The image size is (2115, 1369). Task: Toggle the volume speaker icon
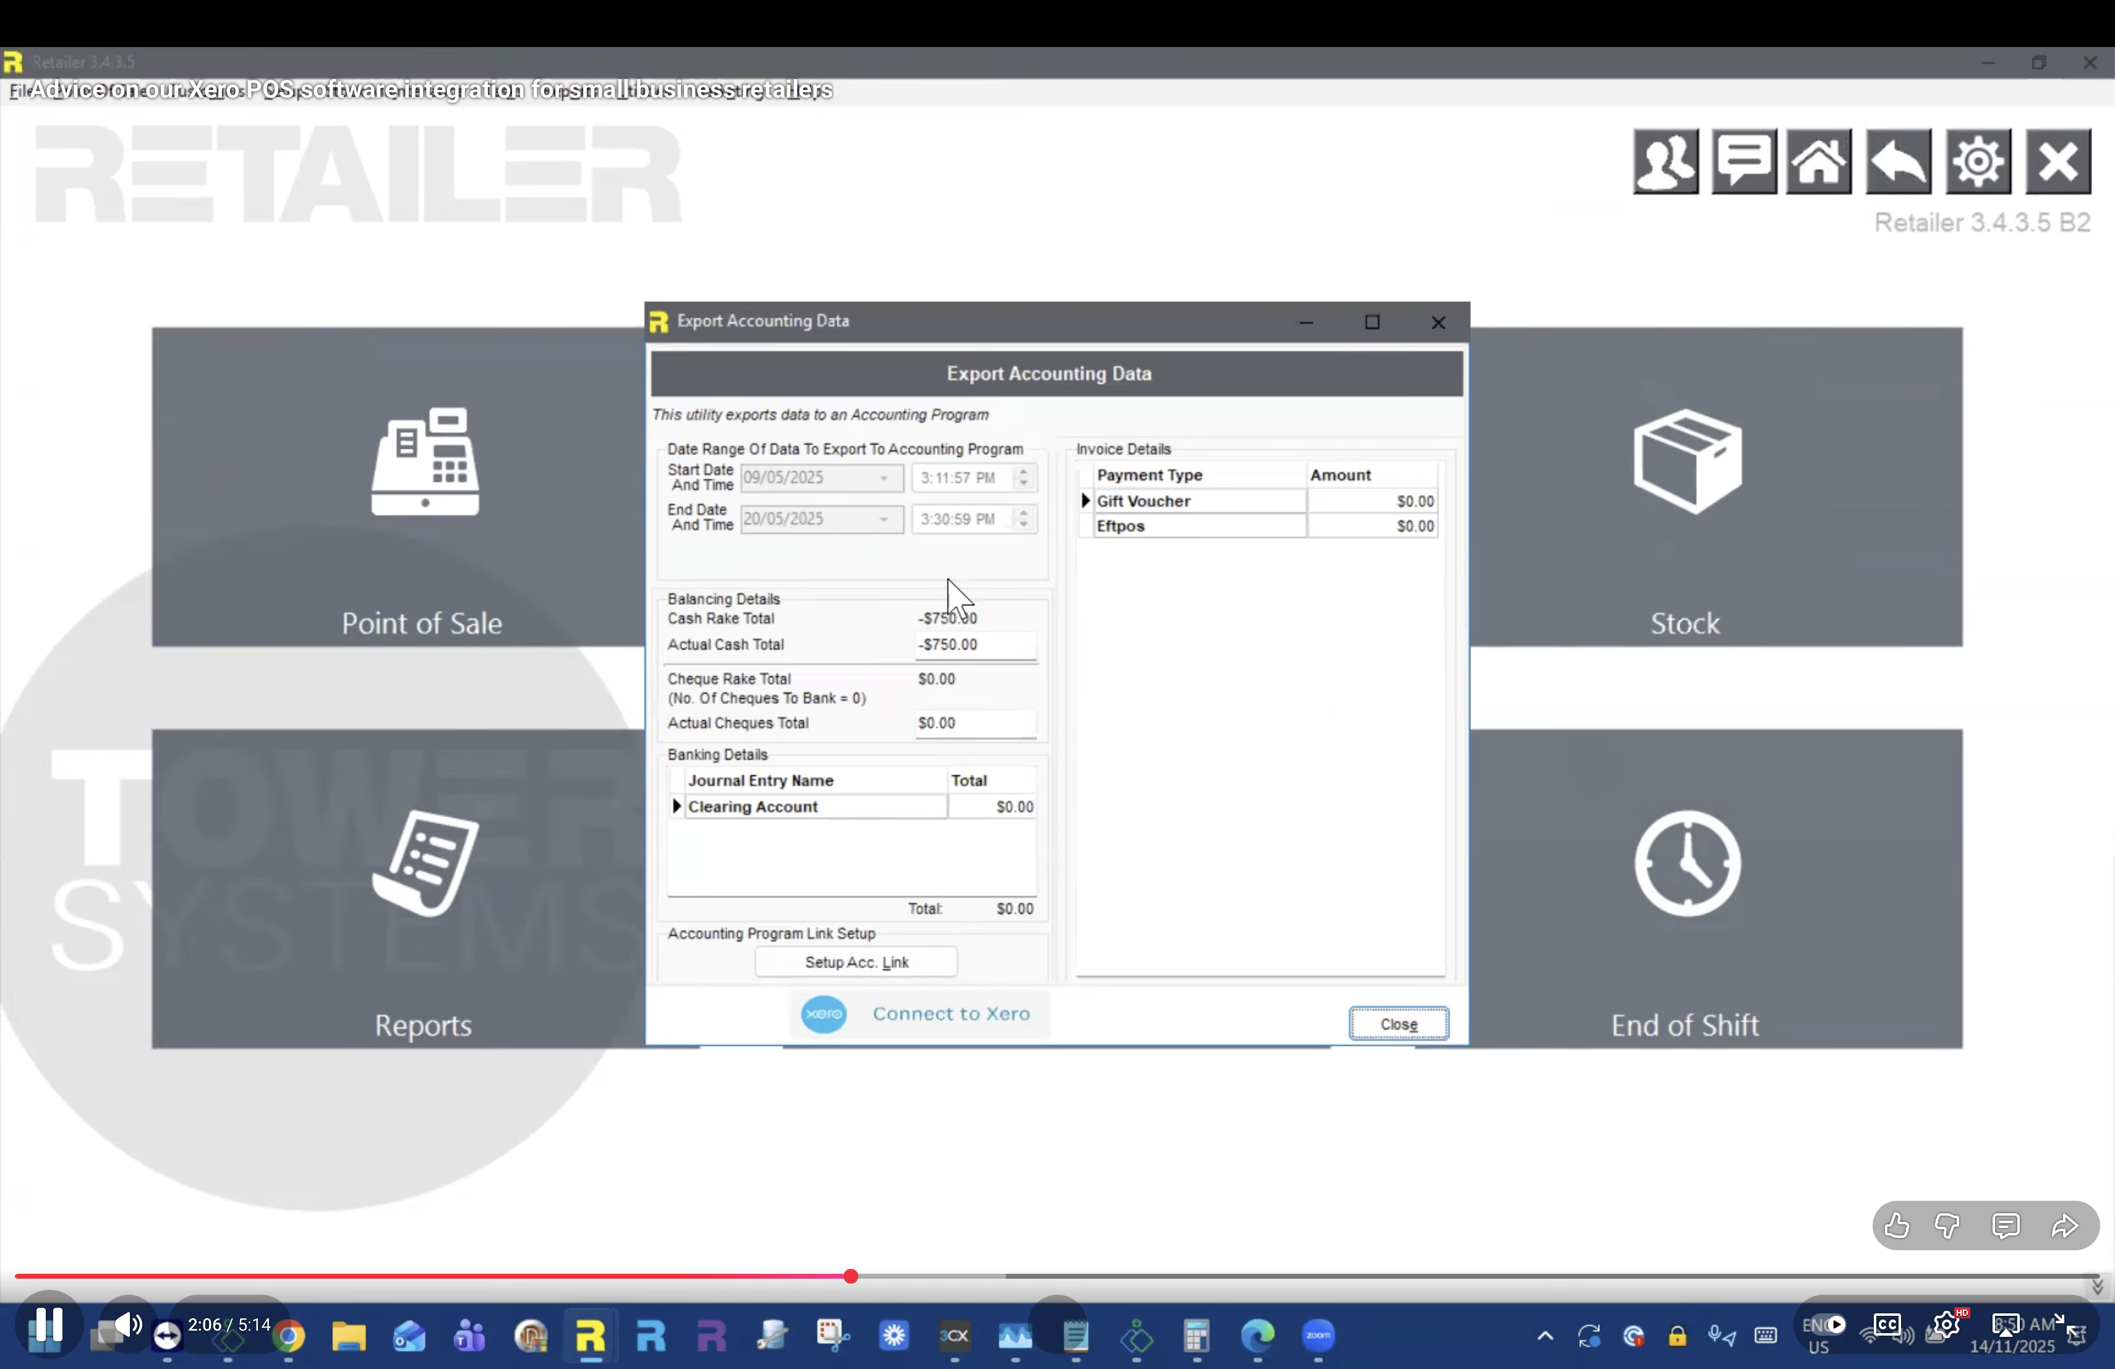tap(127, 1326)
